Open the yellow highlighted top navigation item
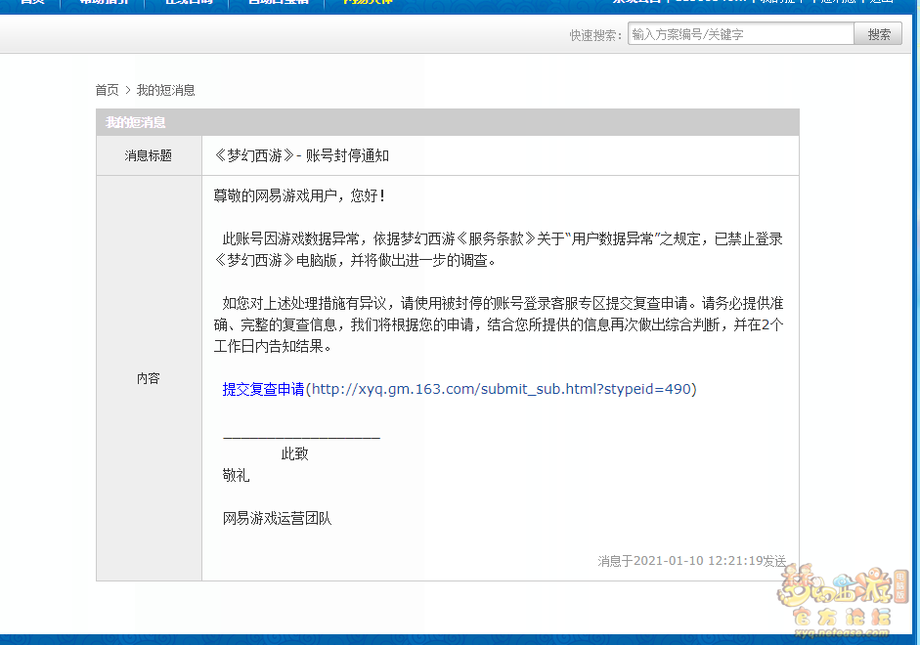Viewport: 920px width, 645px height. (368, 2)
